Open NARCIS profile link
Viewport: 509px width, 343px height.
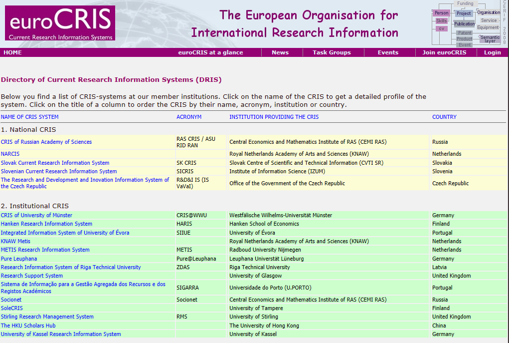click(10, 154)
